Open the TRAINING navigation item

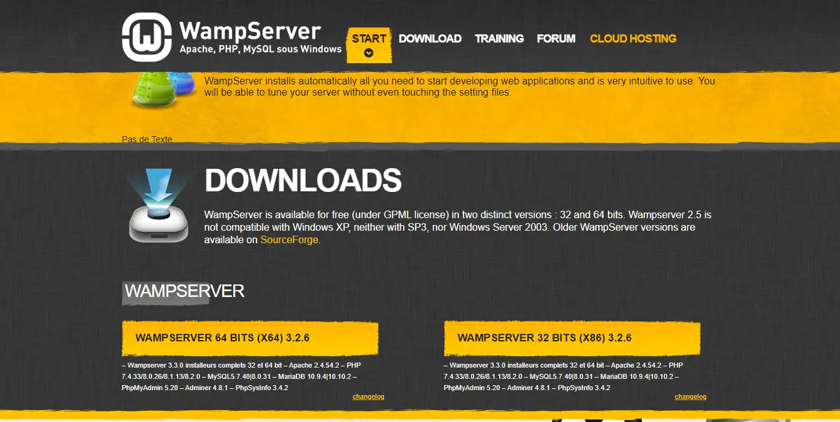(x=499, y=39)
